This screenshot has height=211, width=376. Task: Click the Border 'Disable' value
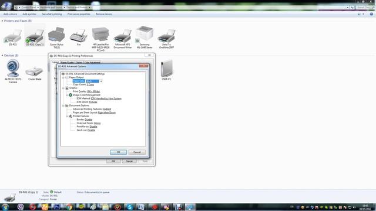coord(89,120)
